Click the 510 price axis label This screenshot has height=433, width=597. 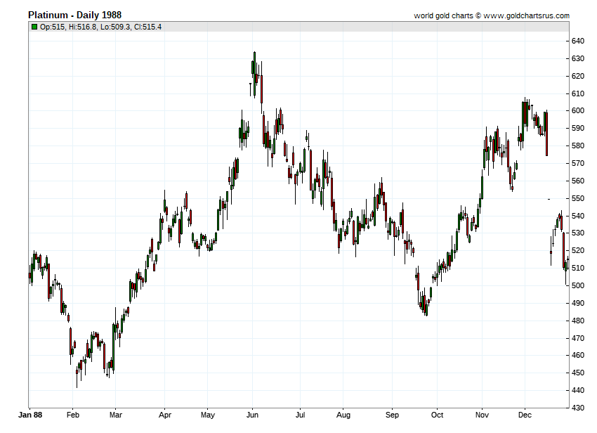578,268
